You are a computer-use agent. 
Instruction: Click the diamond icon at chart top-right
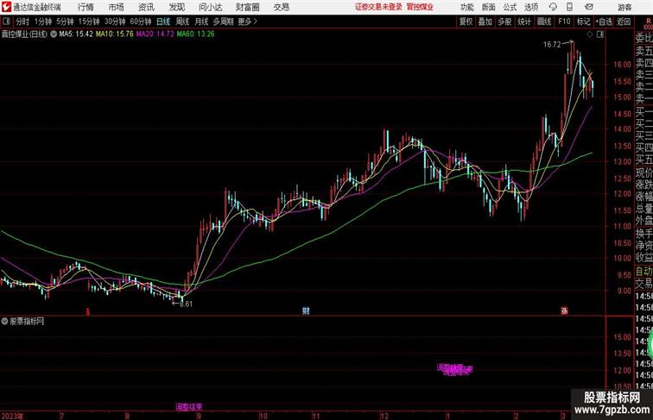coord(590,34)
